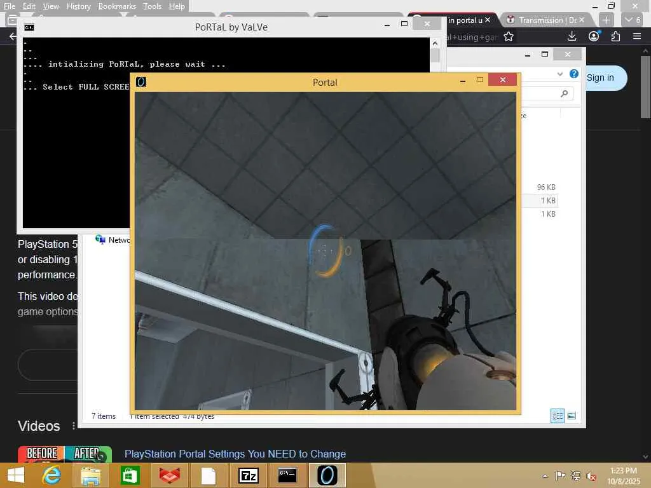Bookmark this page with the star icon
The width and height of the screenshot is (651, 488).
(509, 37)
